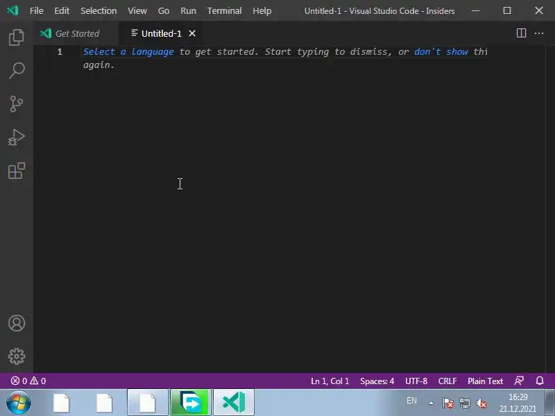555x416 pixels.
Task: Open the Source Control view
Action: 16,104
